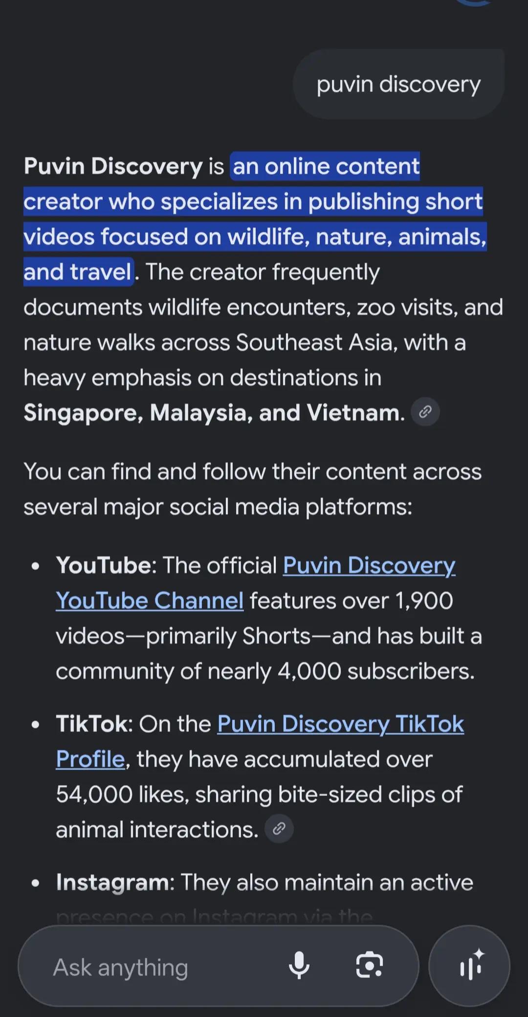528x1017 pixels.
Task: Tap the highlighted 'an online content' text
Action: coord(326,166)
